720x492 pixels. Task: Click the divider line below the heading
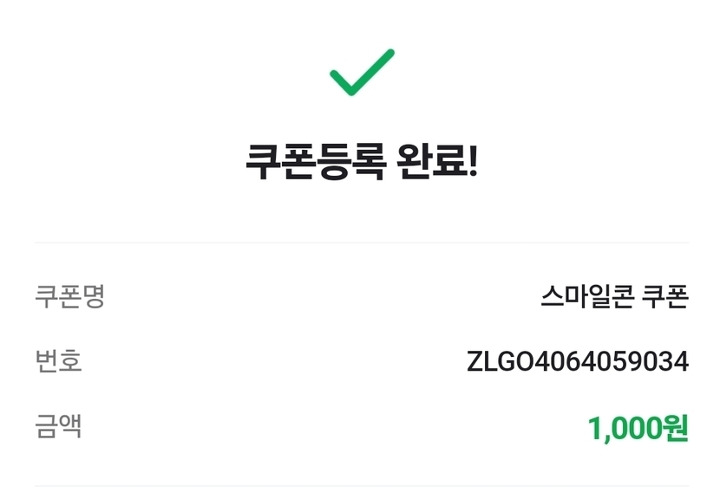click(x=362, y=243)
